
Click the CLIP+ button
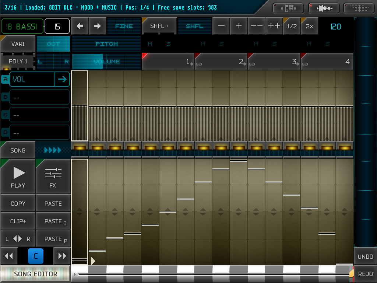click(x=18, y=221)
